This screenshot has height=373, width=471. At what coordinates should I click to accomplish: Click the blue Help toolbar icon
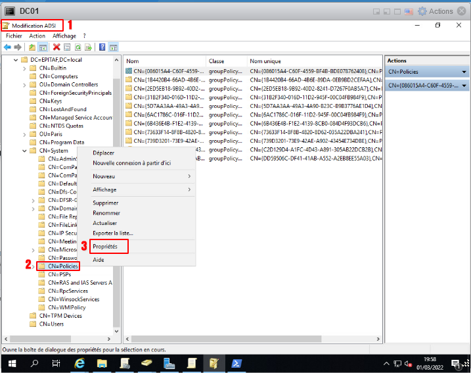click(102, 47)
